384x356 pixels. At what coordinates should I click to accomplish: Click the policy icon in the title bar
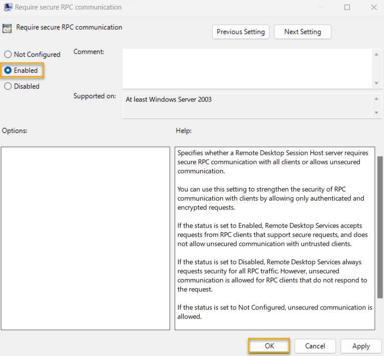(8, 7)
